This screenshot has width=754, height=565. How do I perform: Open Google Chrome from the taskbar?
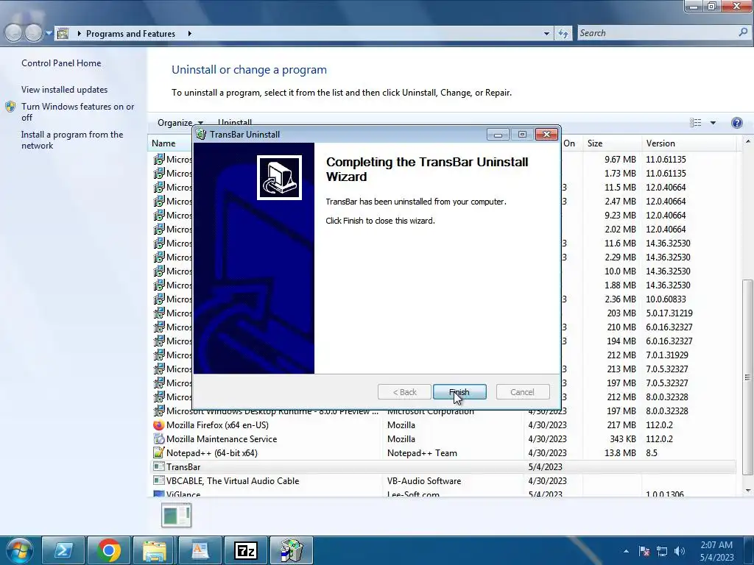click(x=109, y=550)
